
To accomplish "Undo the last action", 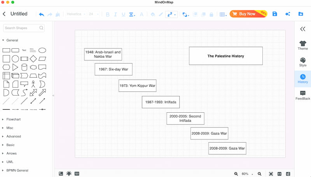I will pyautogui.click(x=42, y=14).
